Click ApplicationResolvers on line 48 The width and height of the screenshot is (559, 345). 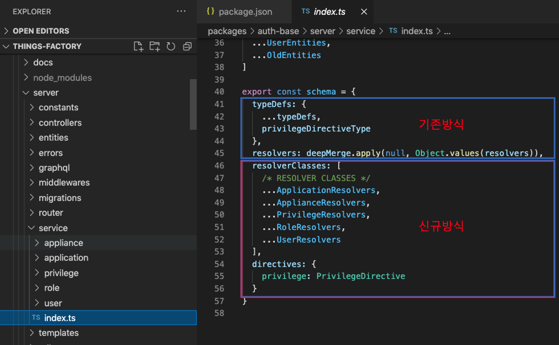(326, 190)
